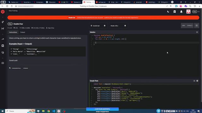Open Visual Studio Code from taskbar
This screenshot has height=113, width=202.
[x=54, y=111]
